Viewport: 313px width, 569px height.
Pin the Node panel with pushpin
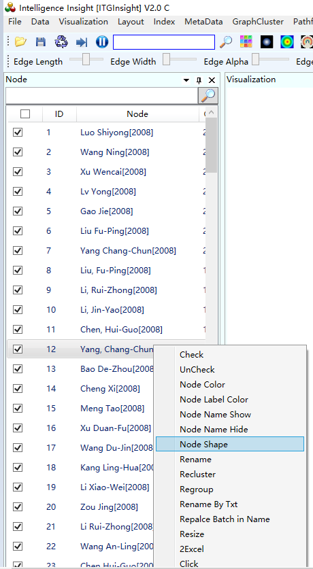tap(199, 80)
